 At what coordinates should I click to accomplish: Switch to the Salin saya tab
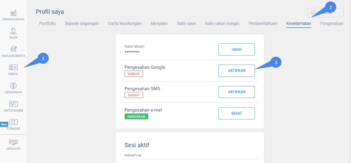tap(186, 24)
